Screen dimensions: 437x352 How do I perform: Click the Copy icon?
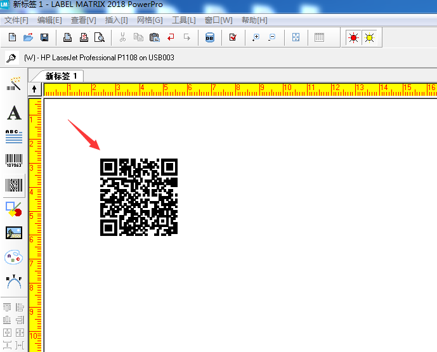[138, 37]
